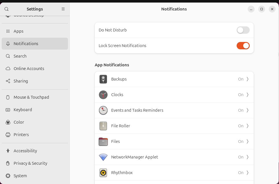Expand the Backups row chevron
The height and width of the screenshot is (184, 279).
(247, 79)
